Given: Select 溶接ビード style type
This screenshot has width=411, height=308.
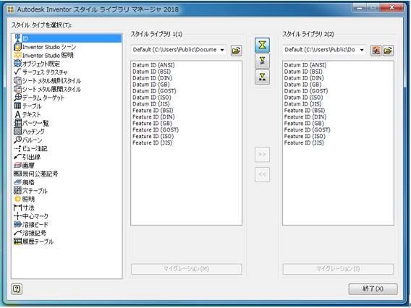Looking at the screenshot, I should [31, 224].
